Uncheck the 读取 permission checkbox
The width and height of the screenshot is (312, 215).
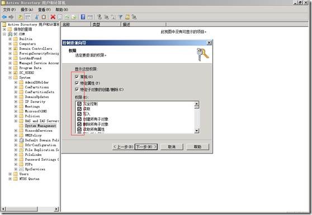point(79,109)
